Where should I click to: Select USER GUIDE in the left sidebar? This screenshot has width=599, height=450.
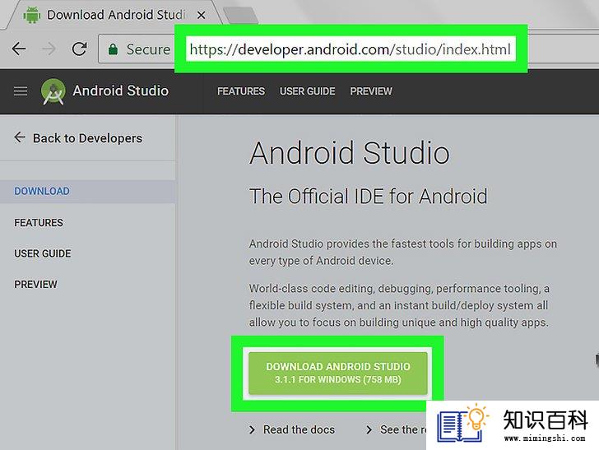click(43, 253)
